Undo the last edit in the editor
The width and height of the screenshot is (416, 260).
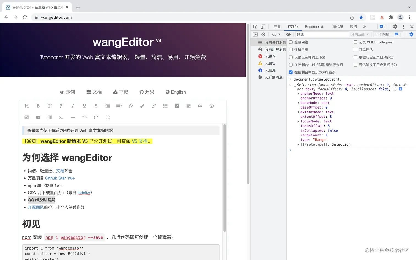84,117
